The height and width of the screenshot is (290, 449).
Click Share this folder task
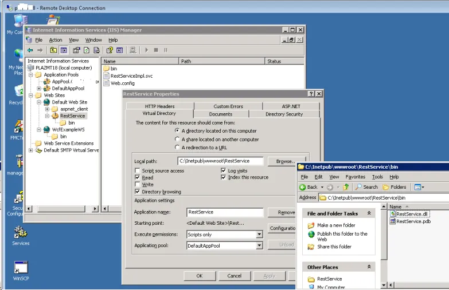click(x=334, y=247)
